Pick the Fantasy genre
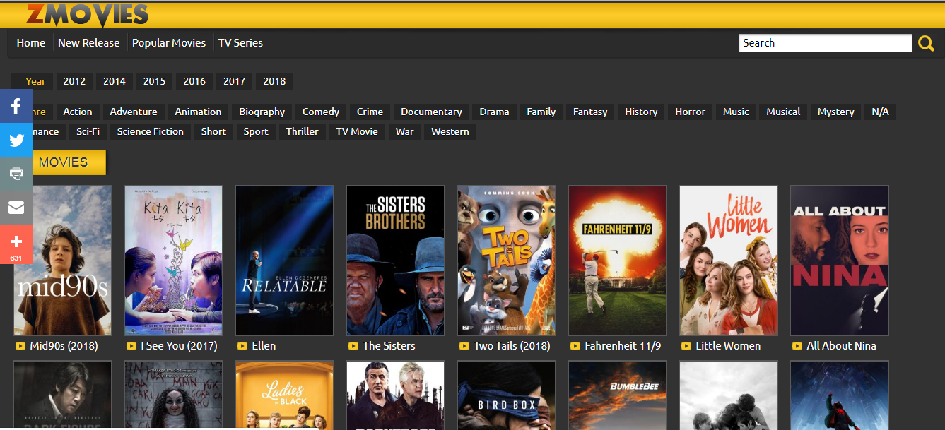Image resolution: width=945 pixels, height=430 pixels. [x=590, y=112]
